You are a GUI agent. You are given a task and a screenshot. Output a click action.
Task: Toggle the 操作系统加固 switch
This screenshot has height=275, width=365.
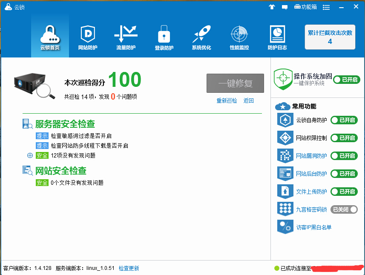346,80
